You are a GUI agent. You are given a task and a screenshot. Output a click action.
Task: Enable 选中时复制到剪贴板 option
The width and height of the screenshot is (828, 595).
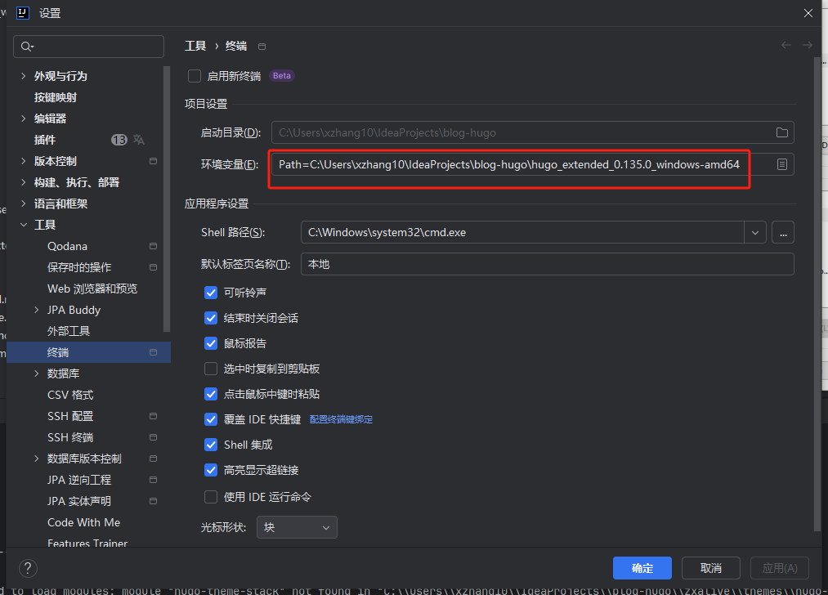(211, 369)
